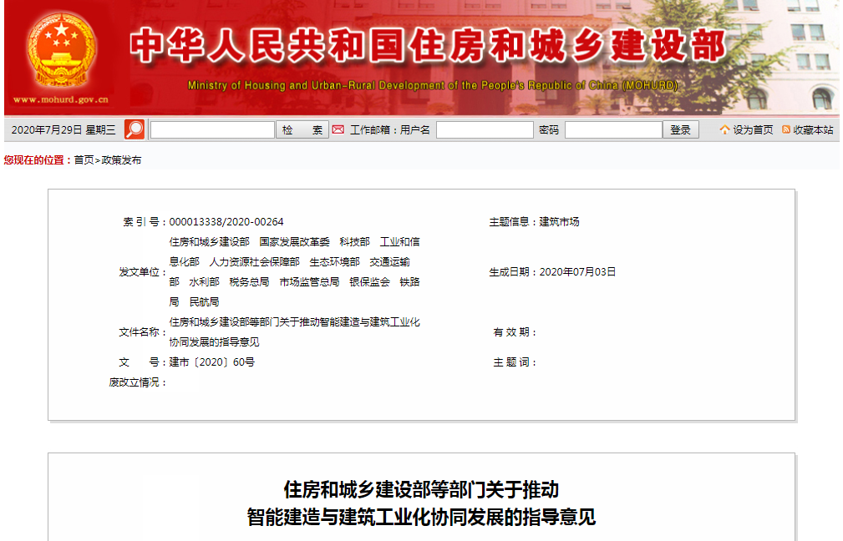Click inside the search input box
The height and width of the screenshot is (541, 843).
[x=213, y=129]
